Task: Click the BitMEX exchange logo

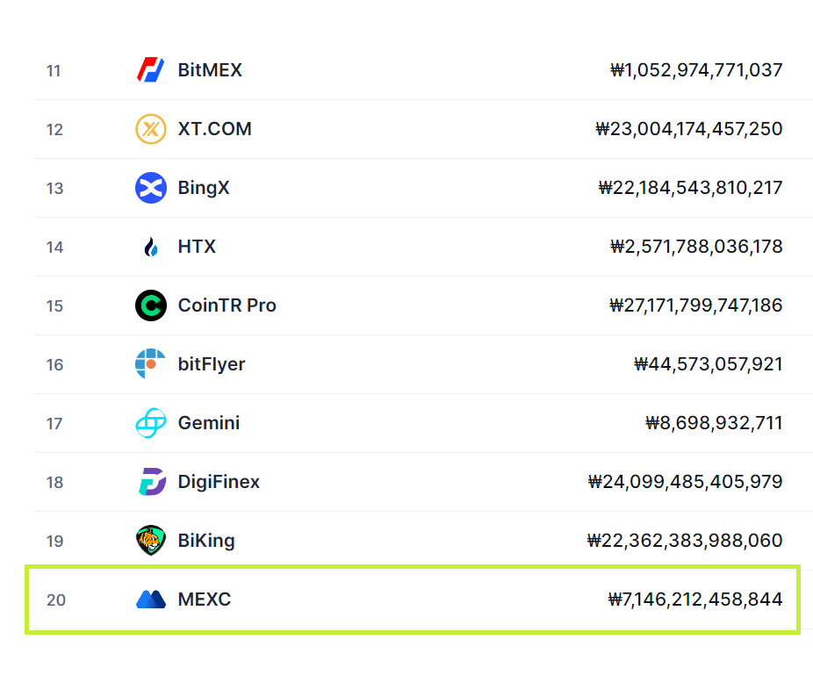Action: (x=150, y=70)
